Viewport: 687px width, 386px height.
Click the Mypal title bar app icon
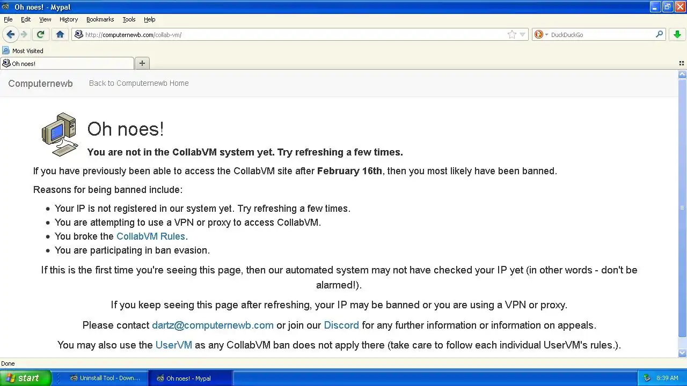click(5, 7)
